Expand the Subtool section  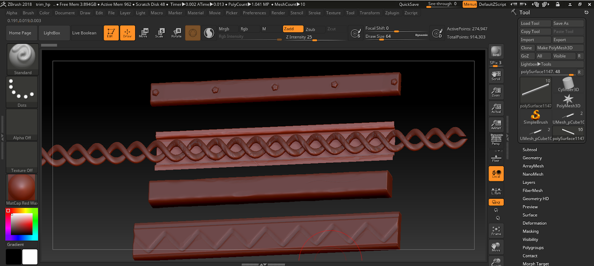(529, 150)
